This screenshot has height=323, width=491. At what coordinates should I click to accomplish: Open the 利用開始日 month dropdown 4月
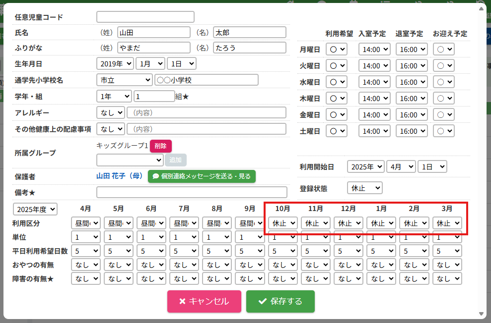tap(401, 166)
